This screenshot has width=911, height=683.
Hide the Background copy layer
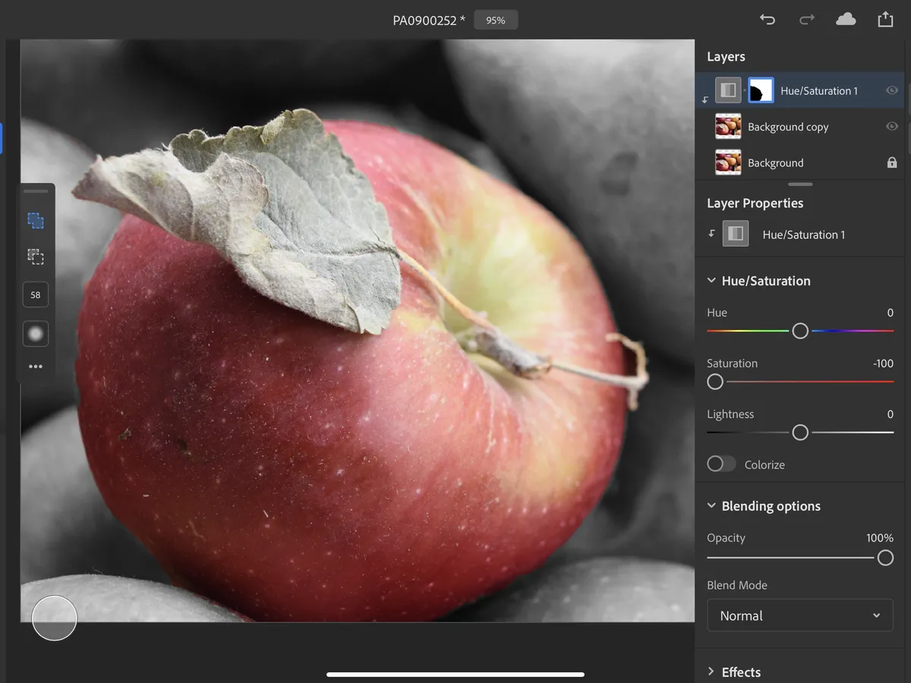(892, 127)
